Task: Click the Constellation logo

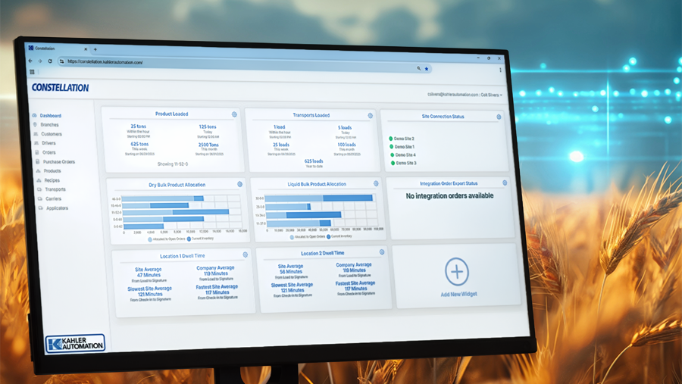Action: pyautogui.click(x=60, y=87)
